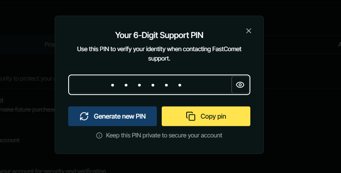This screenshot has height=173, width=341.
Task: Click the info icon beside privacy note
Action: [x=99, y=135]
